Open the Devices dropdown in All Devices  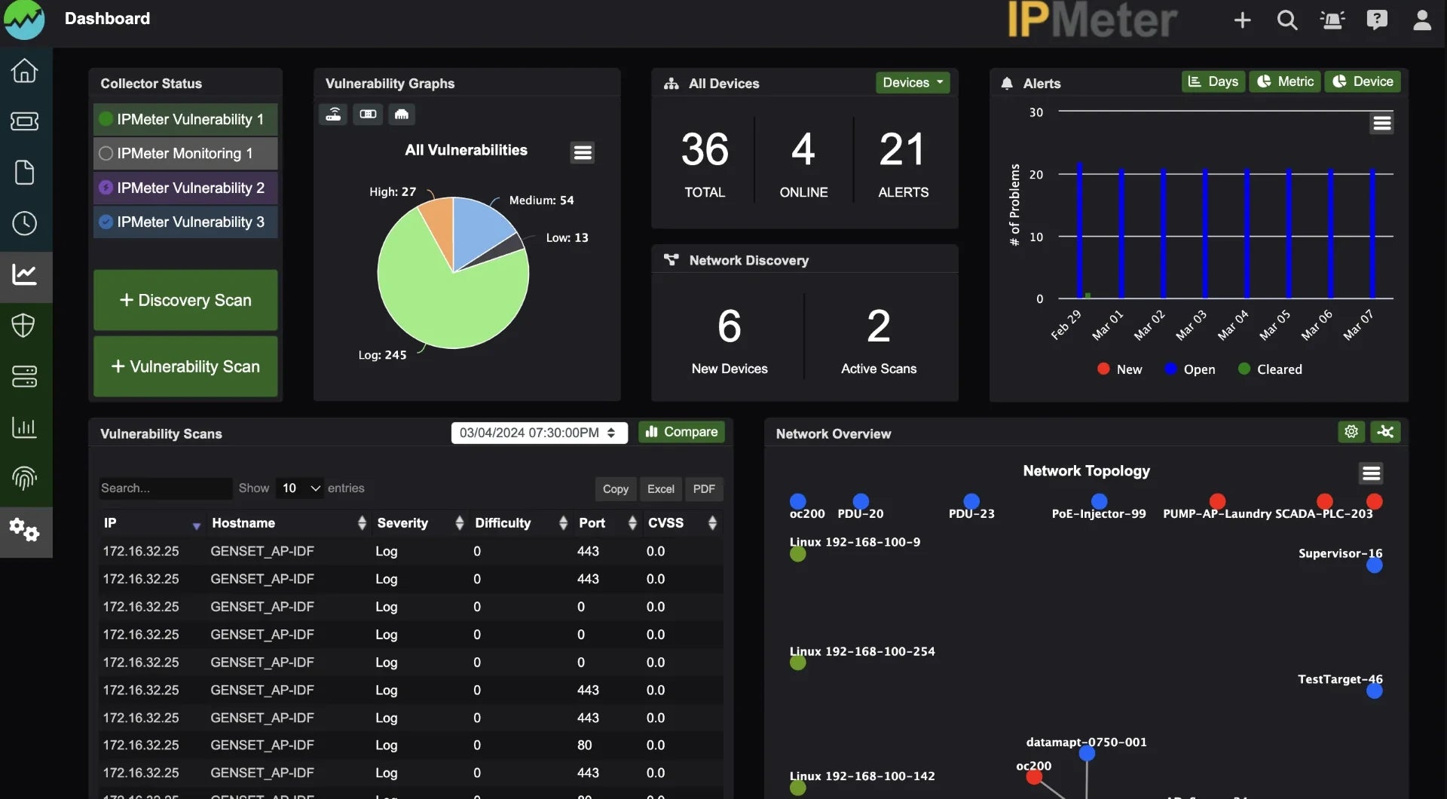pos(913,82)
